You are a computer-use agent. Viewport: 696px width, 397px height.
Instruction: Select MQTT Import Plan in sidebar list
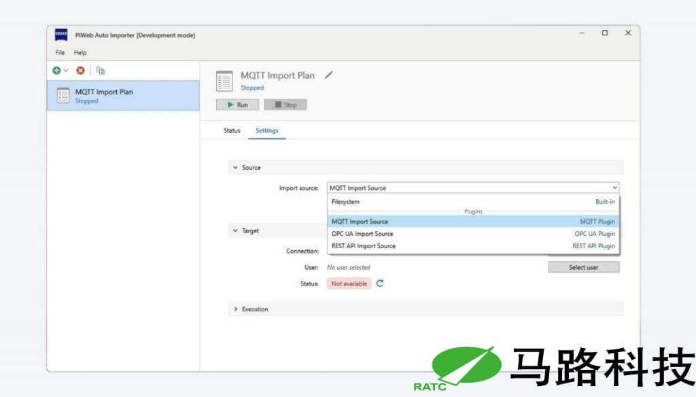tap(123, 96)
